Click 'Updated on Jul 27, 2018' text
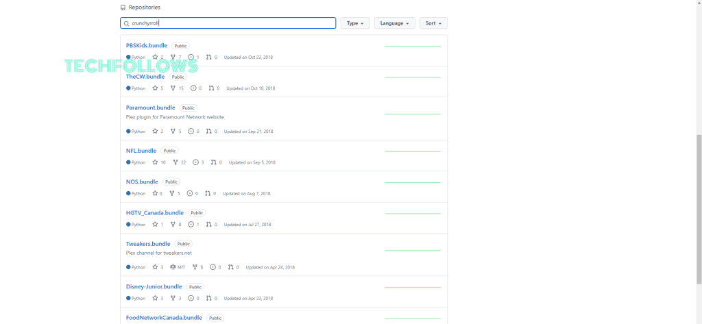This screenshot has height=324, width=702. tap(247, 224)
